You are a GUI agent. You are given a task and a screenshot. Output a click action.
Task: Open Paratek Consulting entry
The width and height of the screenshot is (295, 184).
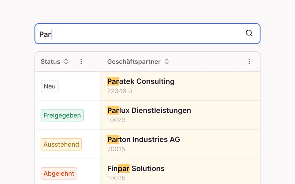click(x=141, y=81)
